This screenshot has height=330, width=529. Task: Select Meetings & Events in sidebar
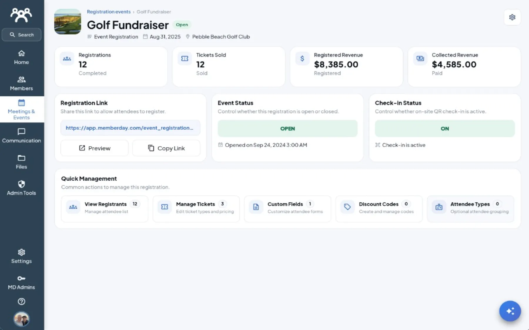pos(21,109)
